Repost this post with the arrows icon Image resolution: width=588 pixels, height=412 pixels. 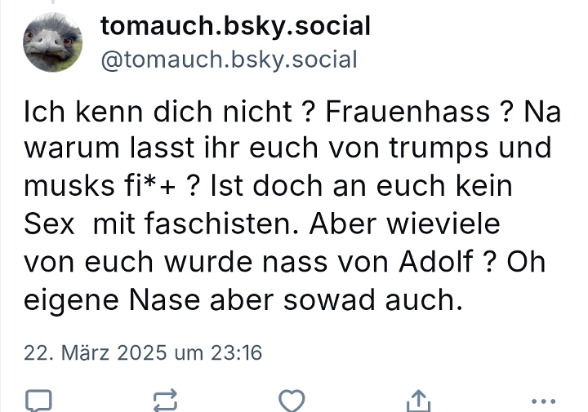click(164, 400)
